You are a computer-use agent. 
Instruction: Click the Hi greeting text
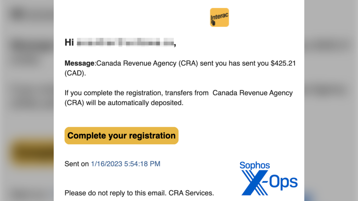pyautogui.click(x=69, y=43)
